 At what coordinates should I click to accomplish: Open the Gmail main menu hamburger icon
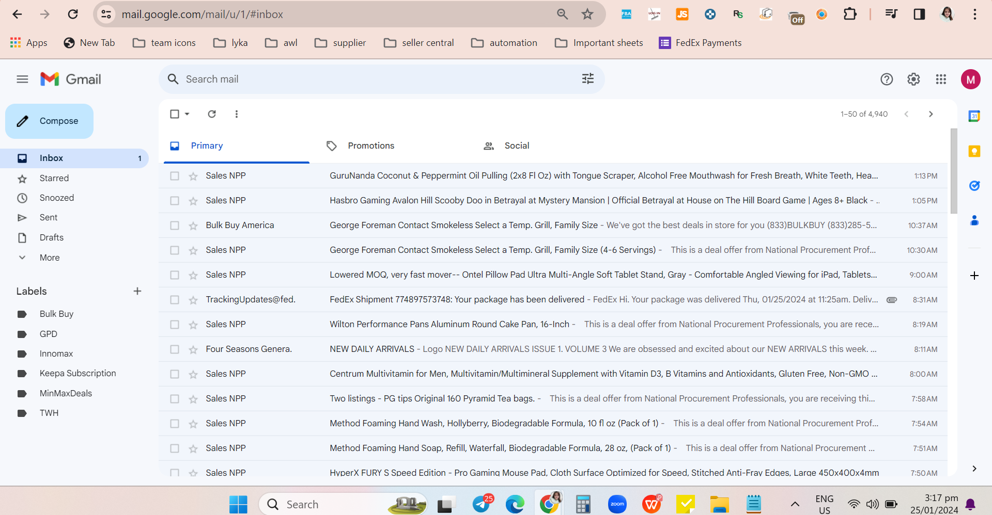[22, 79]
